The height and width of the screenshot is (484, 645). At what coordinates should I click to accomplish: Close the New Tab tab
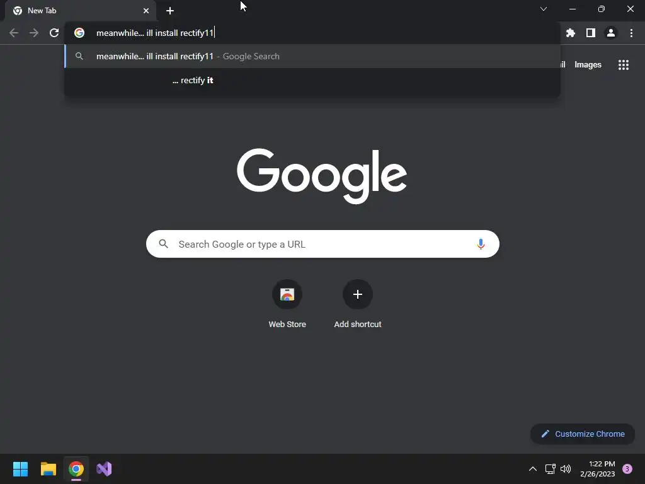tap(146, 11)
